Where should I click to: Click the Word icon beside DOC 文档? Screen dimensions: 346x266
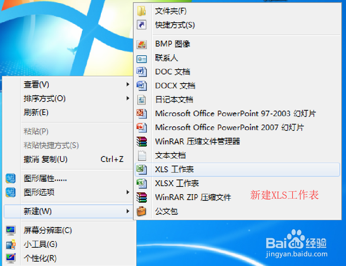click(141, 72)
